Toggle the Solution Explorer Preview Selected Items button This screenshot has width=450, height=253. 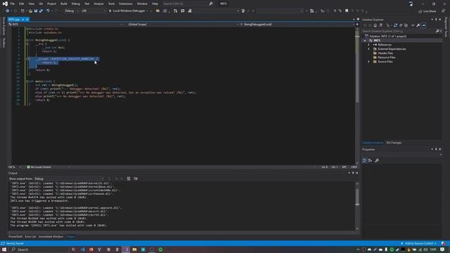coord(423,25)
